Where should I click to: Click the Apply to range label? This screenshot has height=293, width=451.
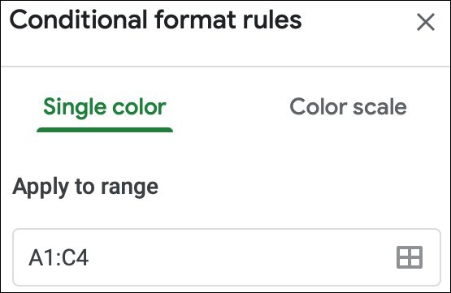tap(85, 187)
